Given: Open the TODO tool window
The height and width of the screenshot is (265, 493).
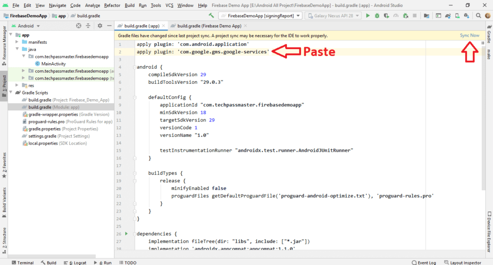Looking at the screenshot, I should [x=128, y=263].
